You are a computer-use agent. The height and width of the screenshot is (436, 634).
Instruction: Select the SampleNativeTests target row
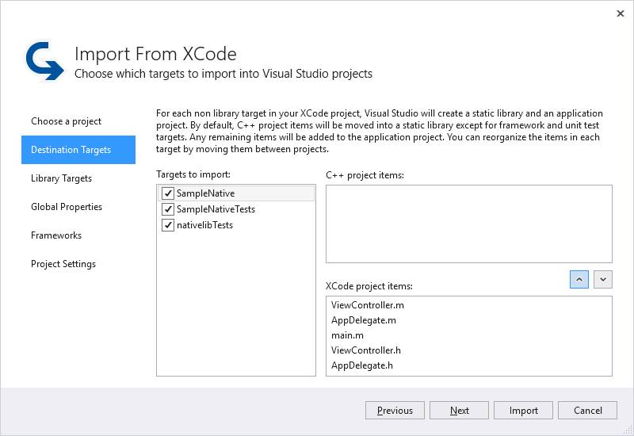236,209
